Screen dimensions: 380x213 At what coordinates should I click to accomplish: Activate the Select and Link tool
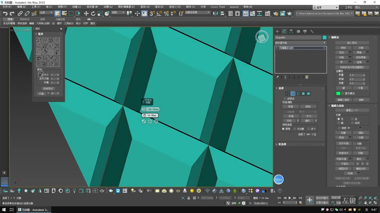[20, 13]
